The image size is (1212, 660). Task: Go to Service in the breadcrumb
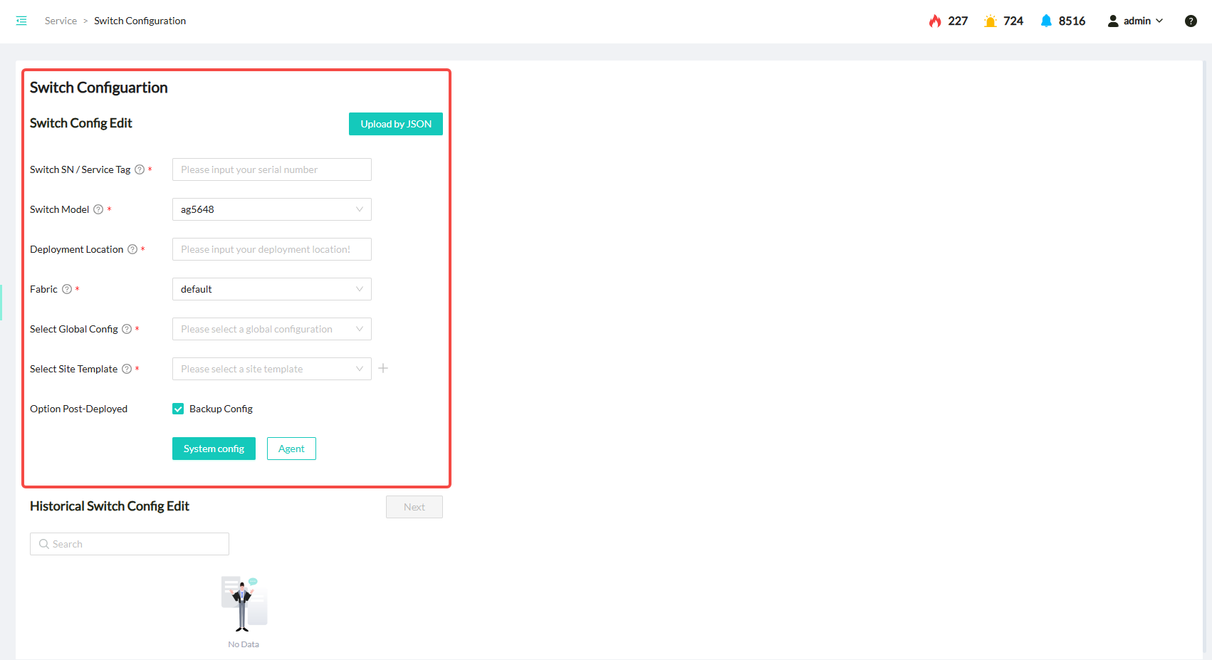pyautogui.click(x=61, y=21)
